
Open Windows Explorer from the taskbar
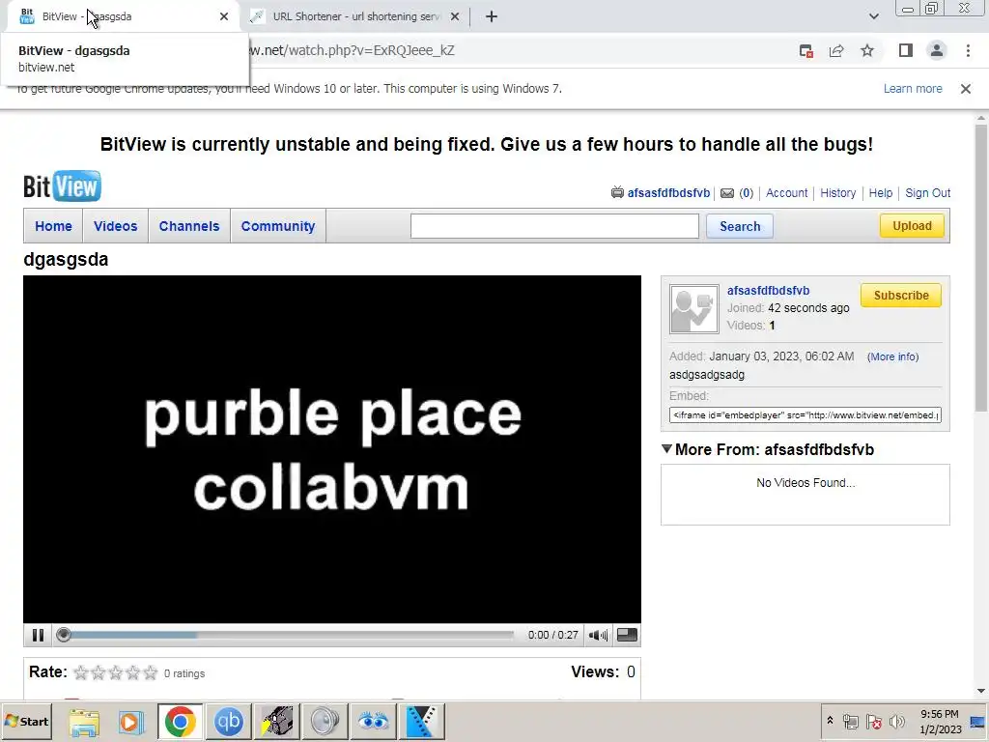pyautogui.click(x=84, y=722)
